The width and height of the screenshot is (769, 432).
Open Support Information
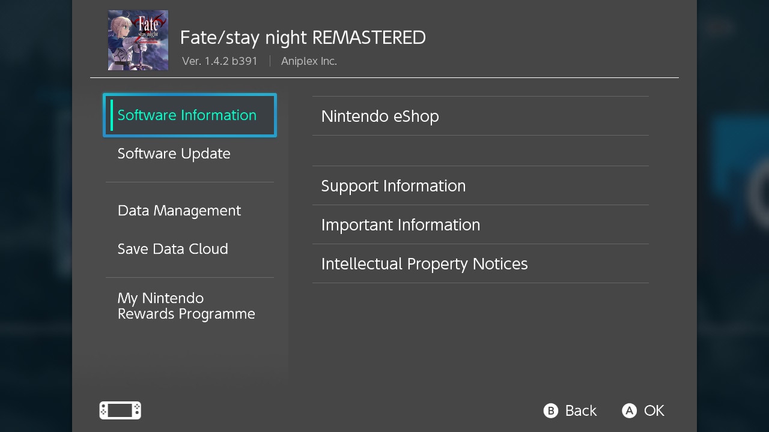tap(481, 185)
